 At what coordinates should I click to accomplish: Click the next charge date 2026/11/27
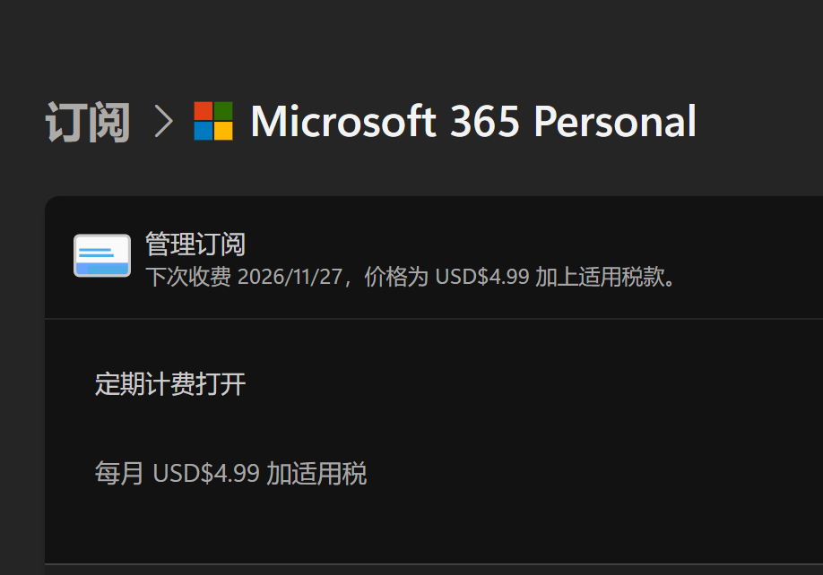[x=291, y=277]
